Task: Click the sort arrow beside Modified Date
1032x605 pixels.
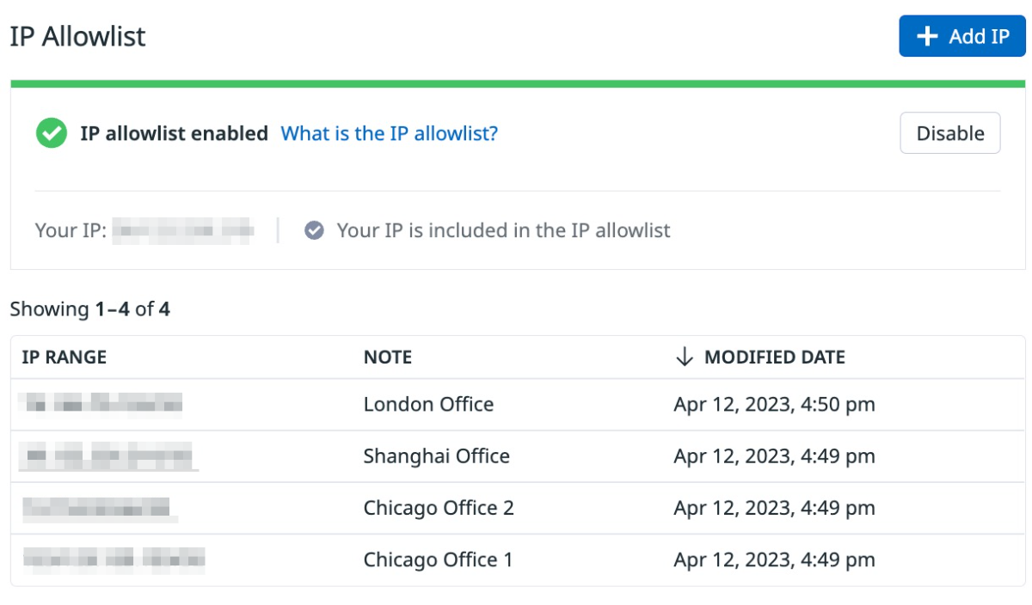Action: (x=684, y=357)
